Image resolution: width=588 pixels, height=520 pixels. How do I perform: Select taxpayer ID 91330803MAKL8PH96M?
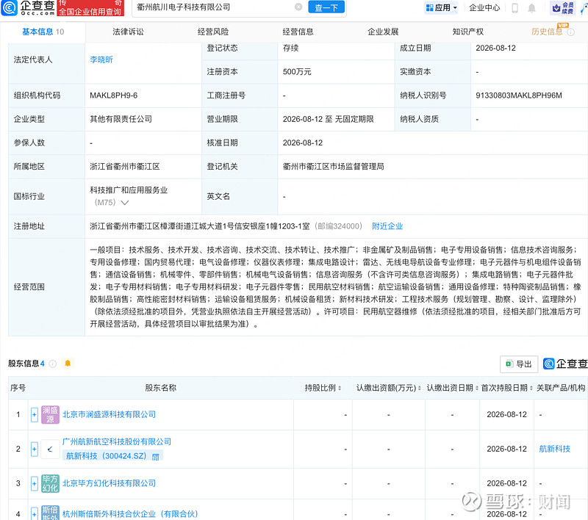click(519, 95)
